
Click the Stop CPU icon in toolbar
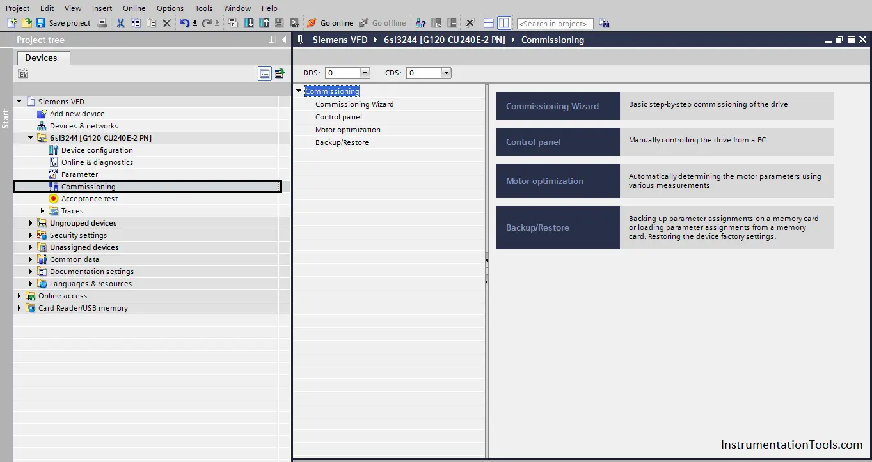click(x=451, y=23)
